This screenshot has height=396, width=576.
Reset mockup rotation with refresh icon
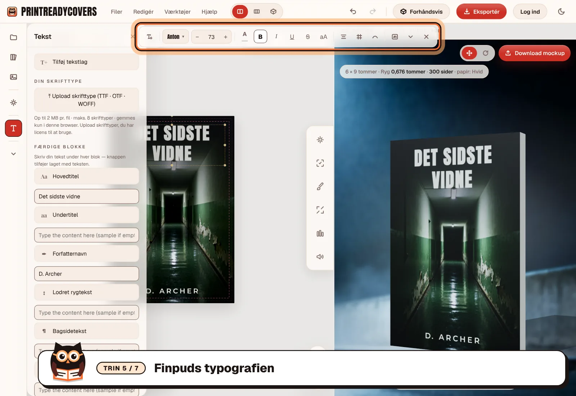tap(486, 53)
